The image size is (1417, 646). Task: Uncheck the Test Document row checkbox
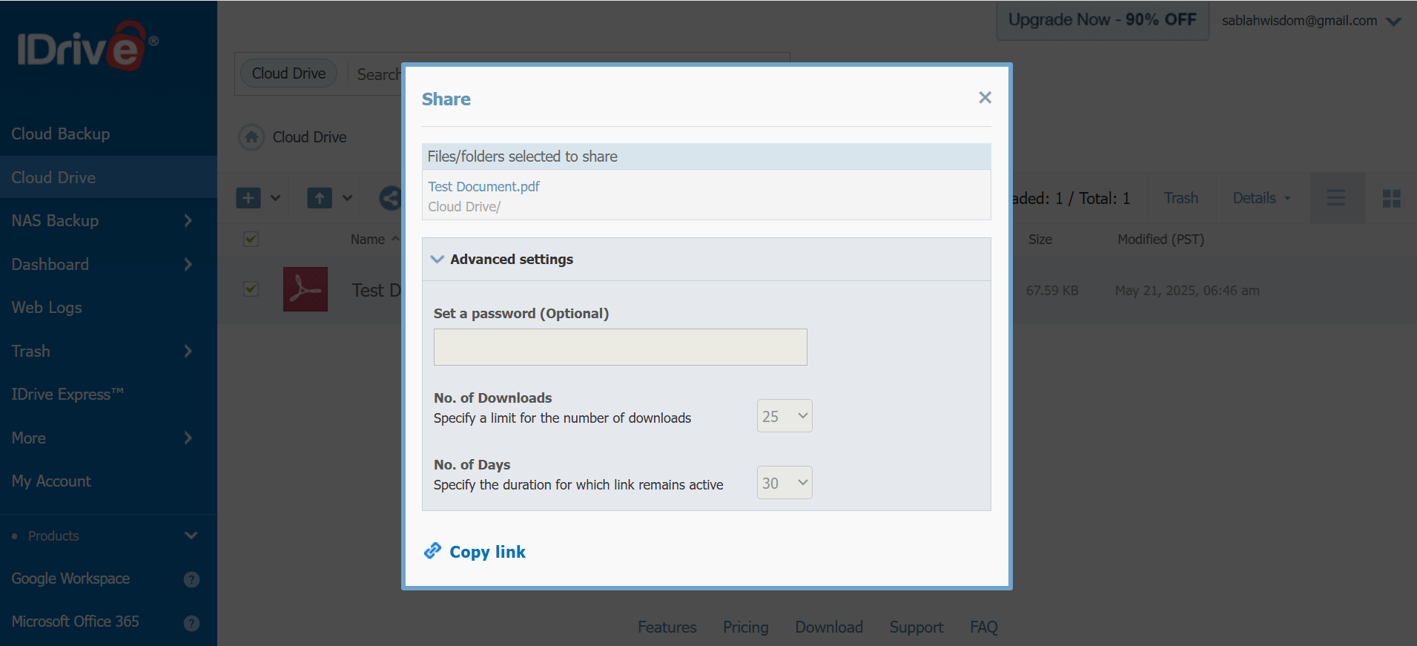click(x=251, y=289)
